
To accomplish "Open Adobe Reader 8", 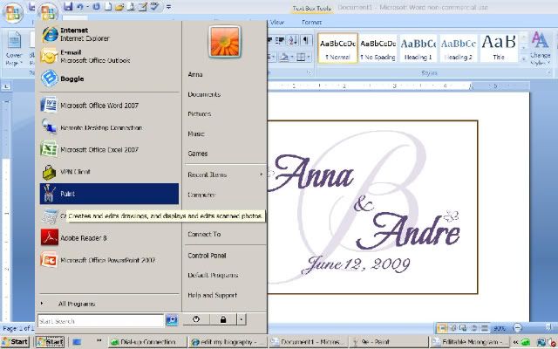I will (110, 238).
